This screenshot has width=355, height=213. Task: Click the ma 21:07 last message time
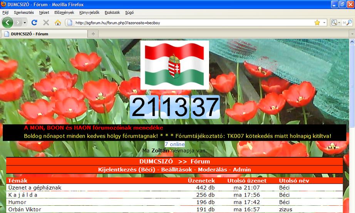tap(247, 188)
